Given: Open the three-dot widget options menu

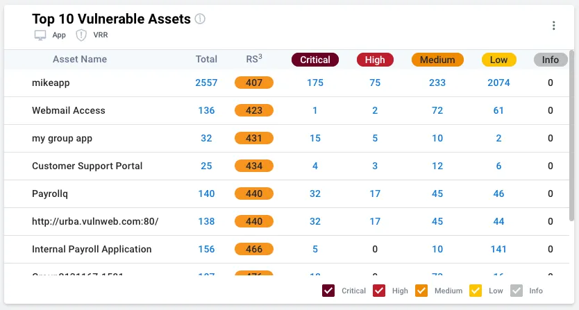Looking at the screenshot, I should point(553,26).
